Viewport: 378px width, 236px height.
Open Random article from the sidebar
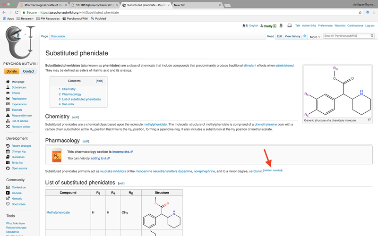(x=20, y=126)
